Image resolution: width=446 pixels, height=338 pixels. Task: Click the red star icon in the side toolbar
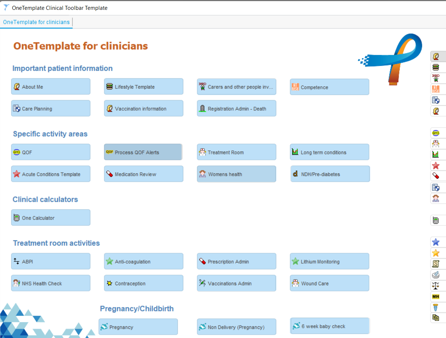[435, 166]
